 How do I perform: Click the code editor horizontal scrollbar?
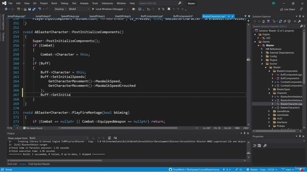click(119, 128)
